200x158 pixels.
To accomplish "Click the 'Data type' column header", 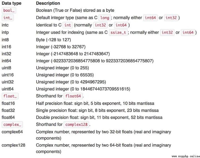I will [x=11, y=3].
